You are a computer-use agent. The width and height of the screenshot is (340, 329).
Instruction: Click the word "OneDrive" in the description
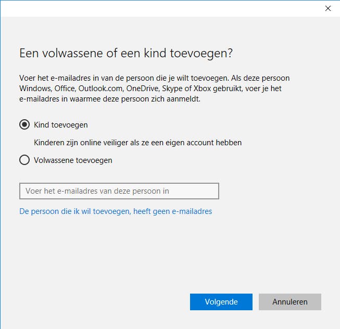point(142,88)
